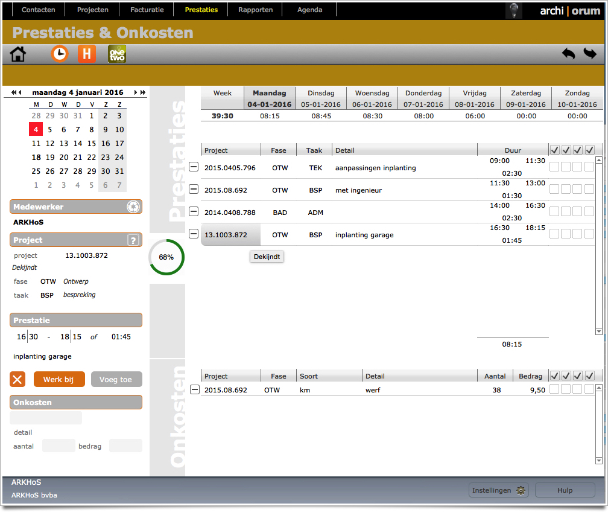Click the forward arrow in the toolbar
The height and width of the screenshot is (512, 608).
pos(590,54)
